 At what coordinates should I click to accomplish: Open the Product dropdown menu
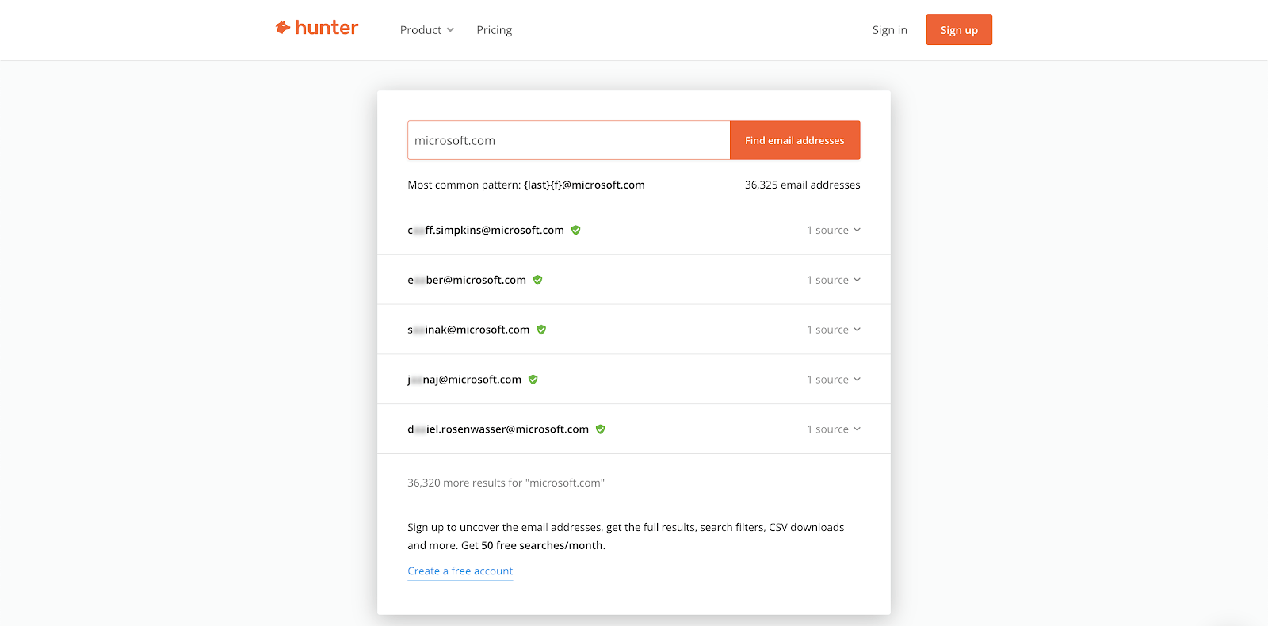pos(426,30)
